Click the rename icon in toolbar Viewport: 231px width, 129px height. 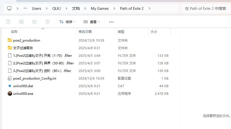click(x=21, y=22)
